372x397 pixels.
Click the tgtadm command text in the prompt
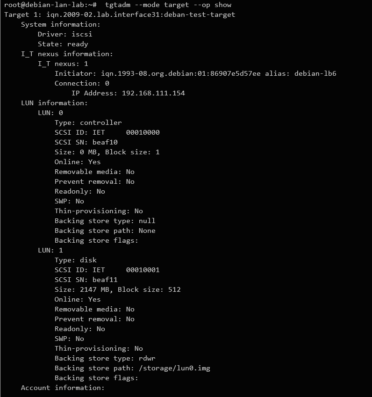[168, 5]
